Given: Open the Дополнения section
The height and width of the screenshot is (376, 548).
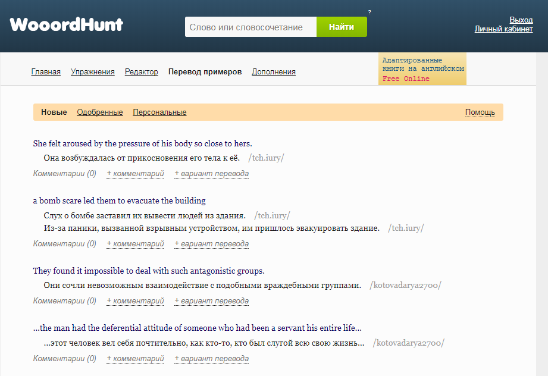Looking at the screenshot, I should coord(273,71).
